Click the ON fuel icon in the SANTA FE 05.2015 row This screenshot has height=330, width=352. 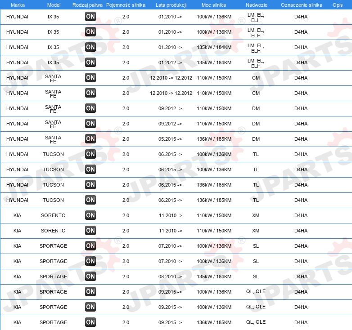(x=90, y=139)
